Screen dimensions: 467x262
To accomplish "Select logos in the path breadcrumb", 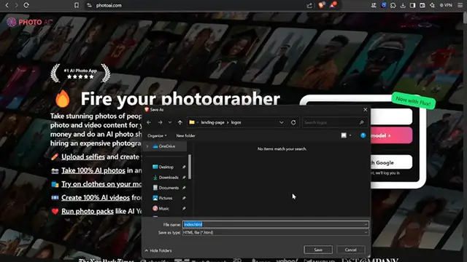I will (x=236, y=122).
